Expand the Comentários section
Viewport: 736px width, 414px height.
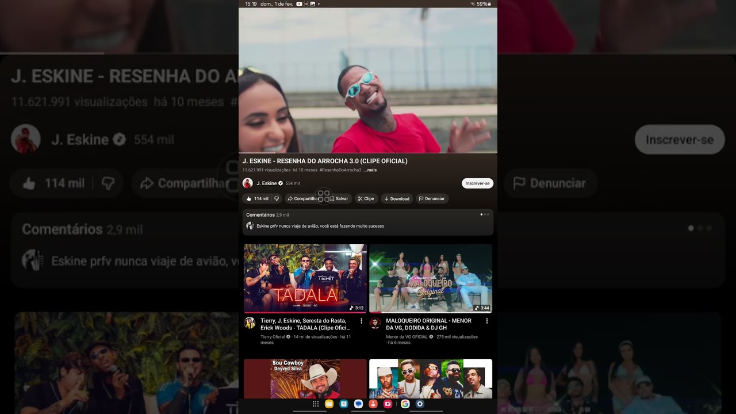coord(368,222)
